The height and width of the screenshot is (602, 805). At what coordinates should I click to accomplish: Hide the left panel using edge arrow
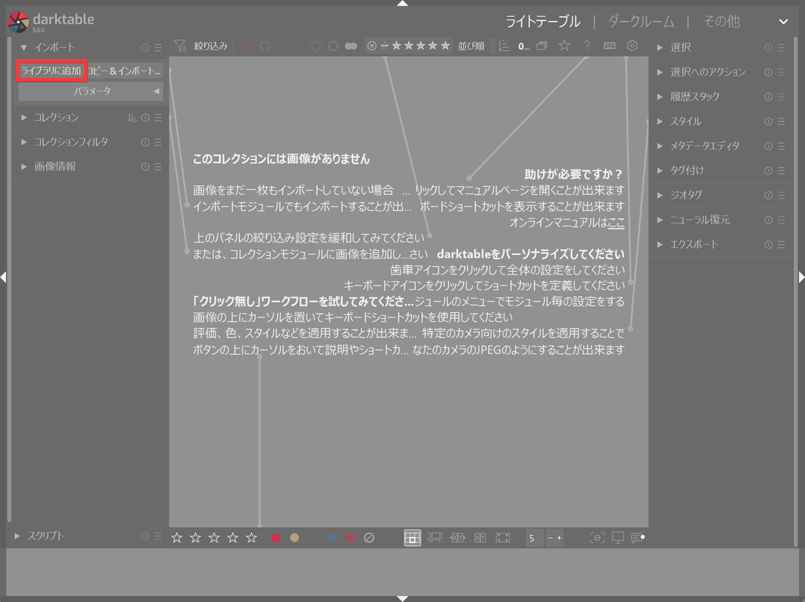[x=3, y=277]
